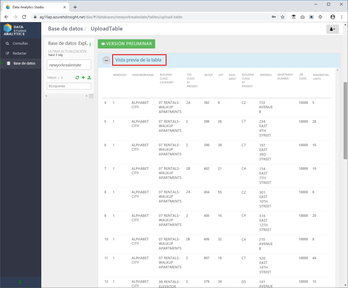Open the Base de datos breadcrumb link
This screenshot has width=348, height=288.
coord(65,29)
